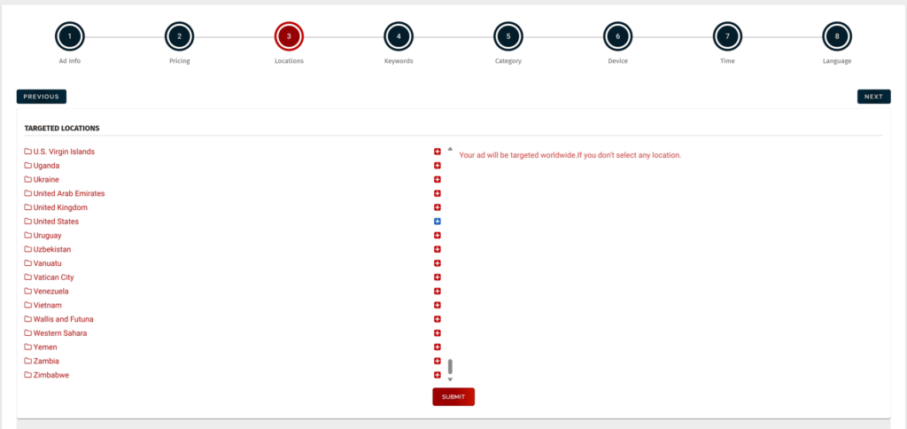This screenshot has height=429, width=907.
Task: Open step 8 Language
Action: tap(837, 37)
